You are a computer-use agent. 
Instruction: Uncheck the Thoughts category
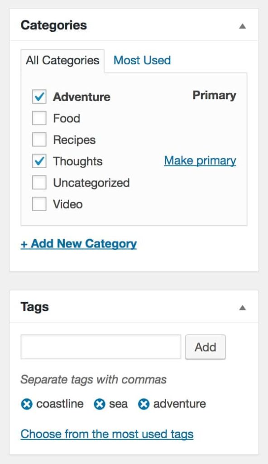point(39,161)
